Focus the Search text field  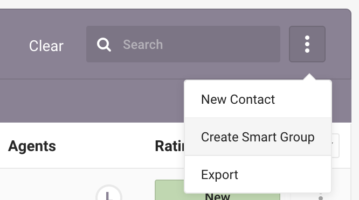[183, 44]
